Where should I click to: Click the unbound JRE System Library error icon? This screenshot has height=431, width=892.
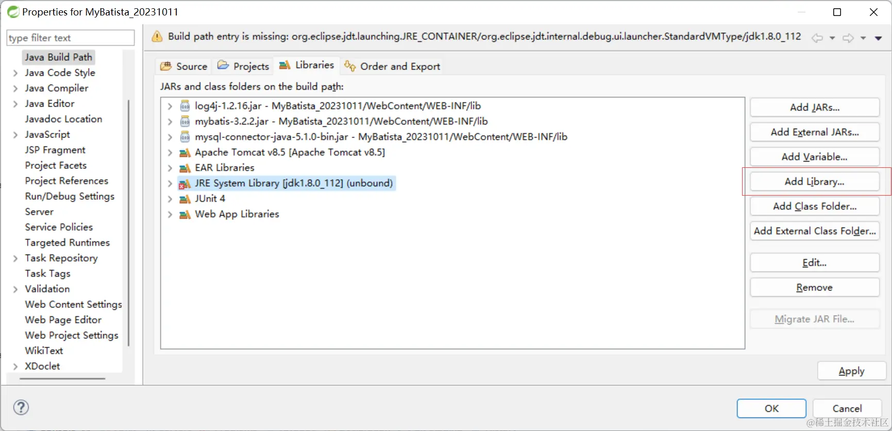184,183
